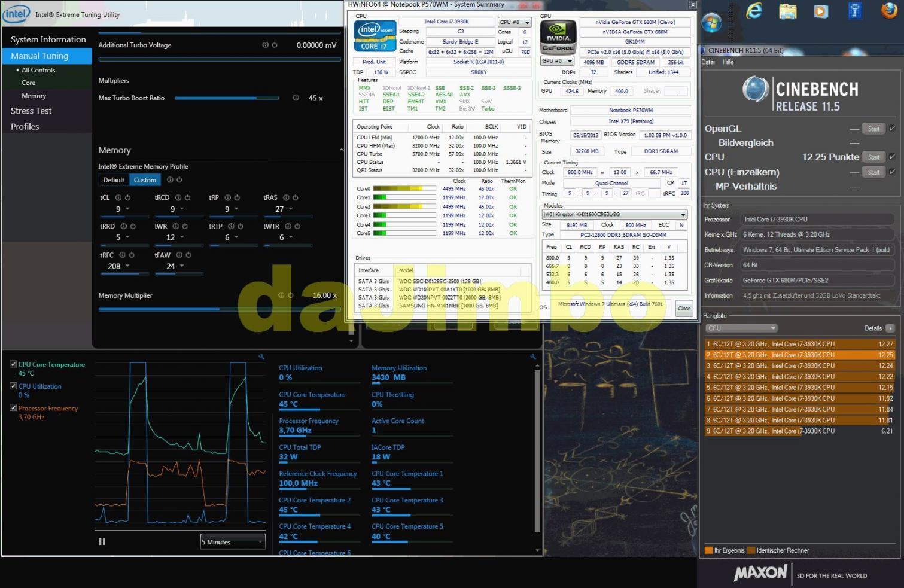Open the tWR value dropdown

point(182,237)
